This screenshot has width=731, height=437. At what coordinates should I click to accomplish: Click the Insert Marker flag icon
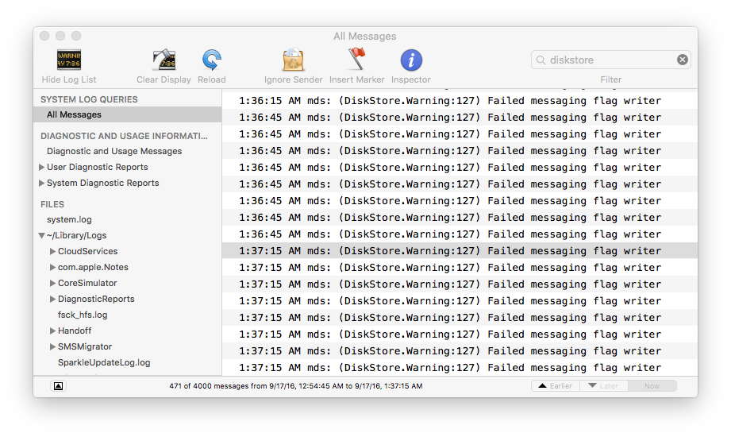[x=356, y=60]
